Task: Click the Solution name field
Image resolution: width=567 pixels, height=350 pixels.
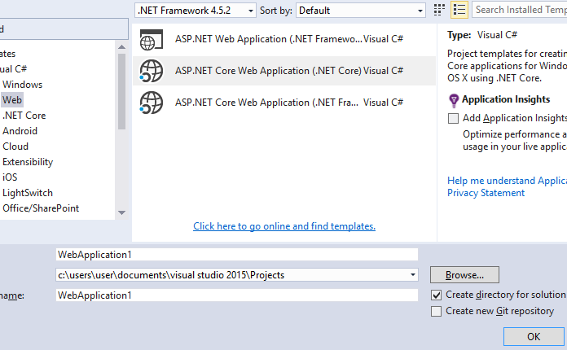Action: pos(237,295)
